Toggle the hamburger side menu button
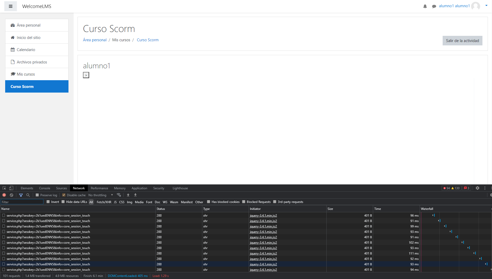 (x=11, y=6)
